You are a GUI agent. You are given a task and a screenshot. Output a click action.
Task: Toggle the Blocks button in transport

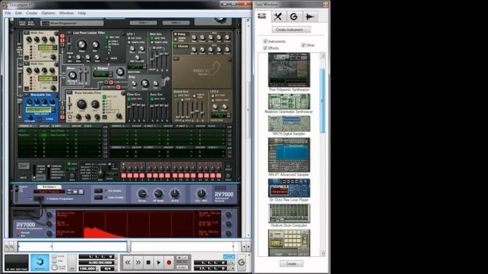point(39,261)
